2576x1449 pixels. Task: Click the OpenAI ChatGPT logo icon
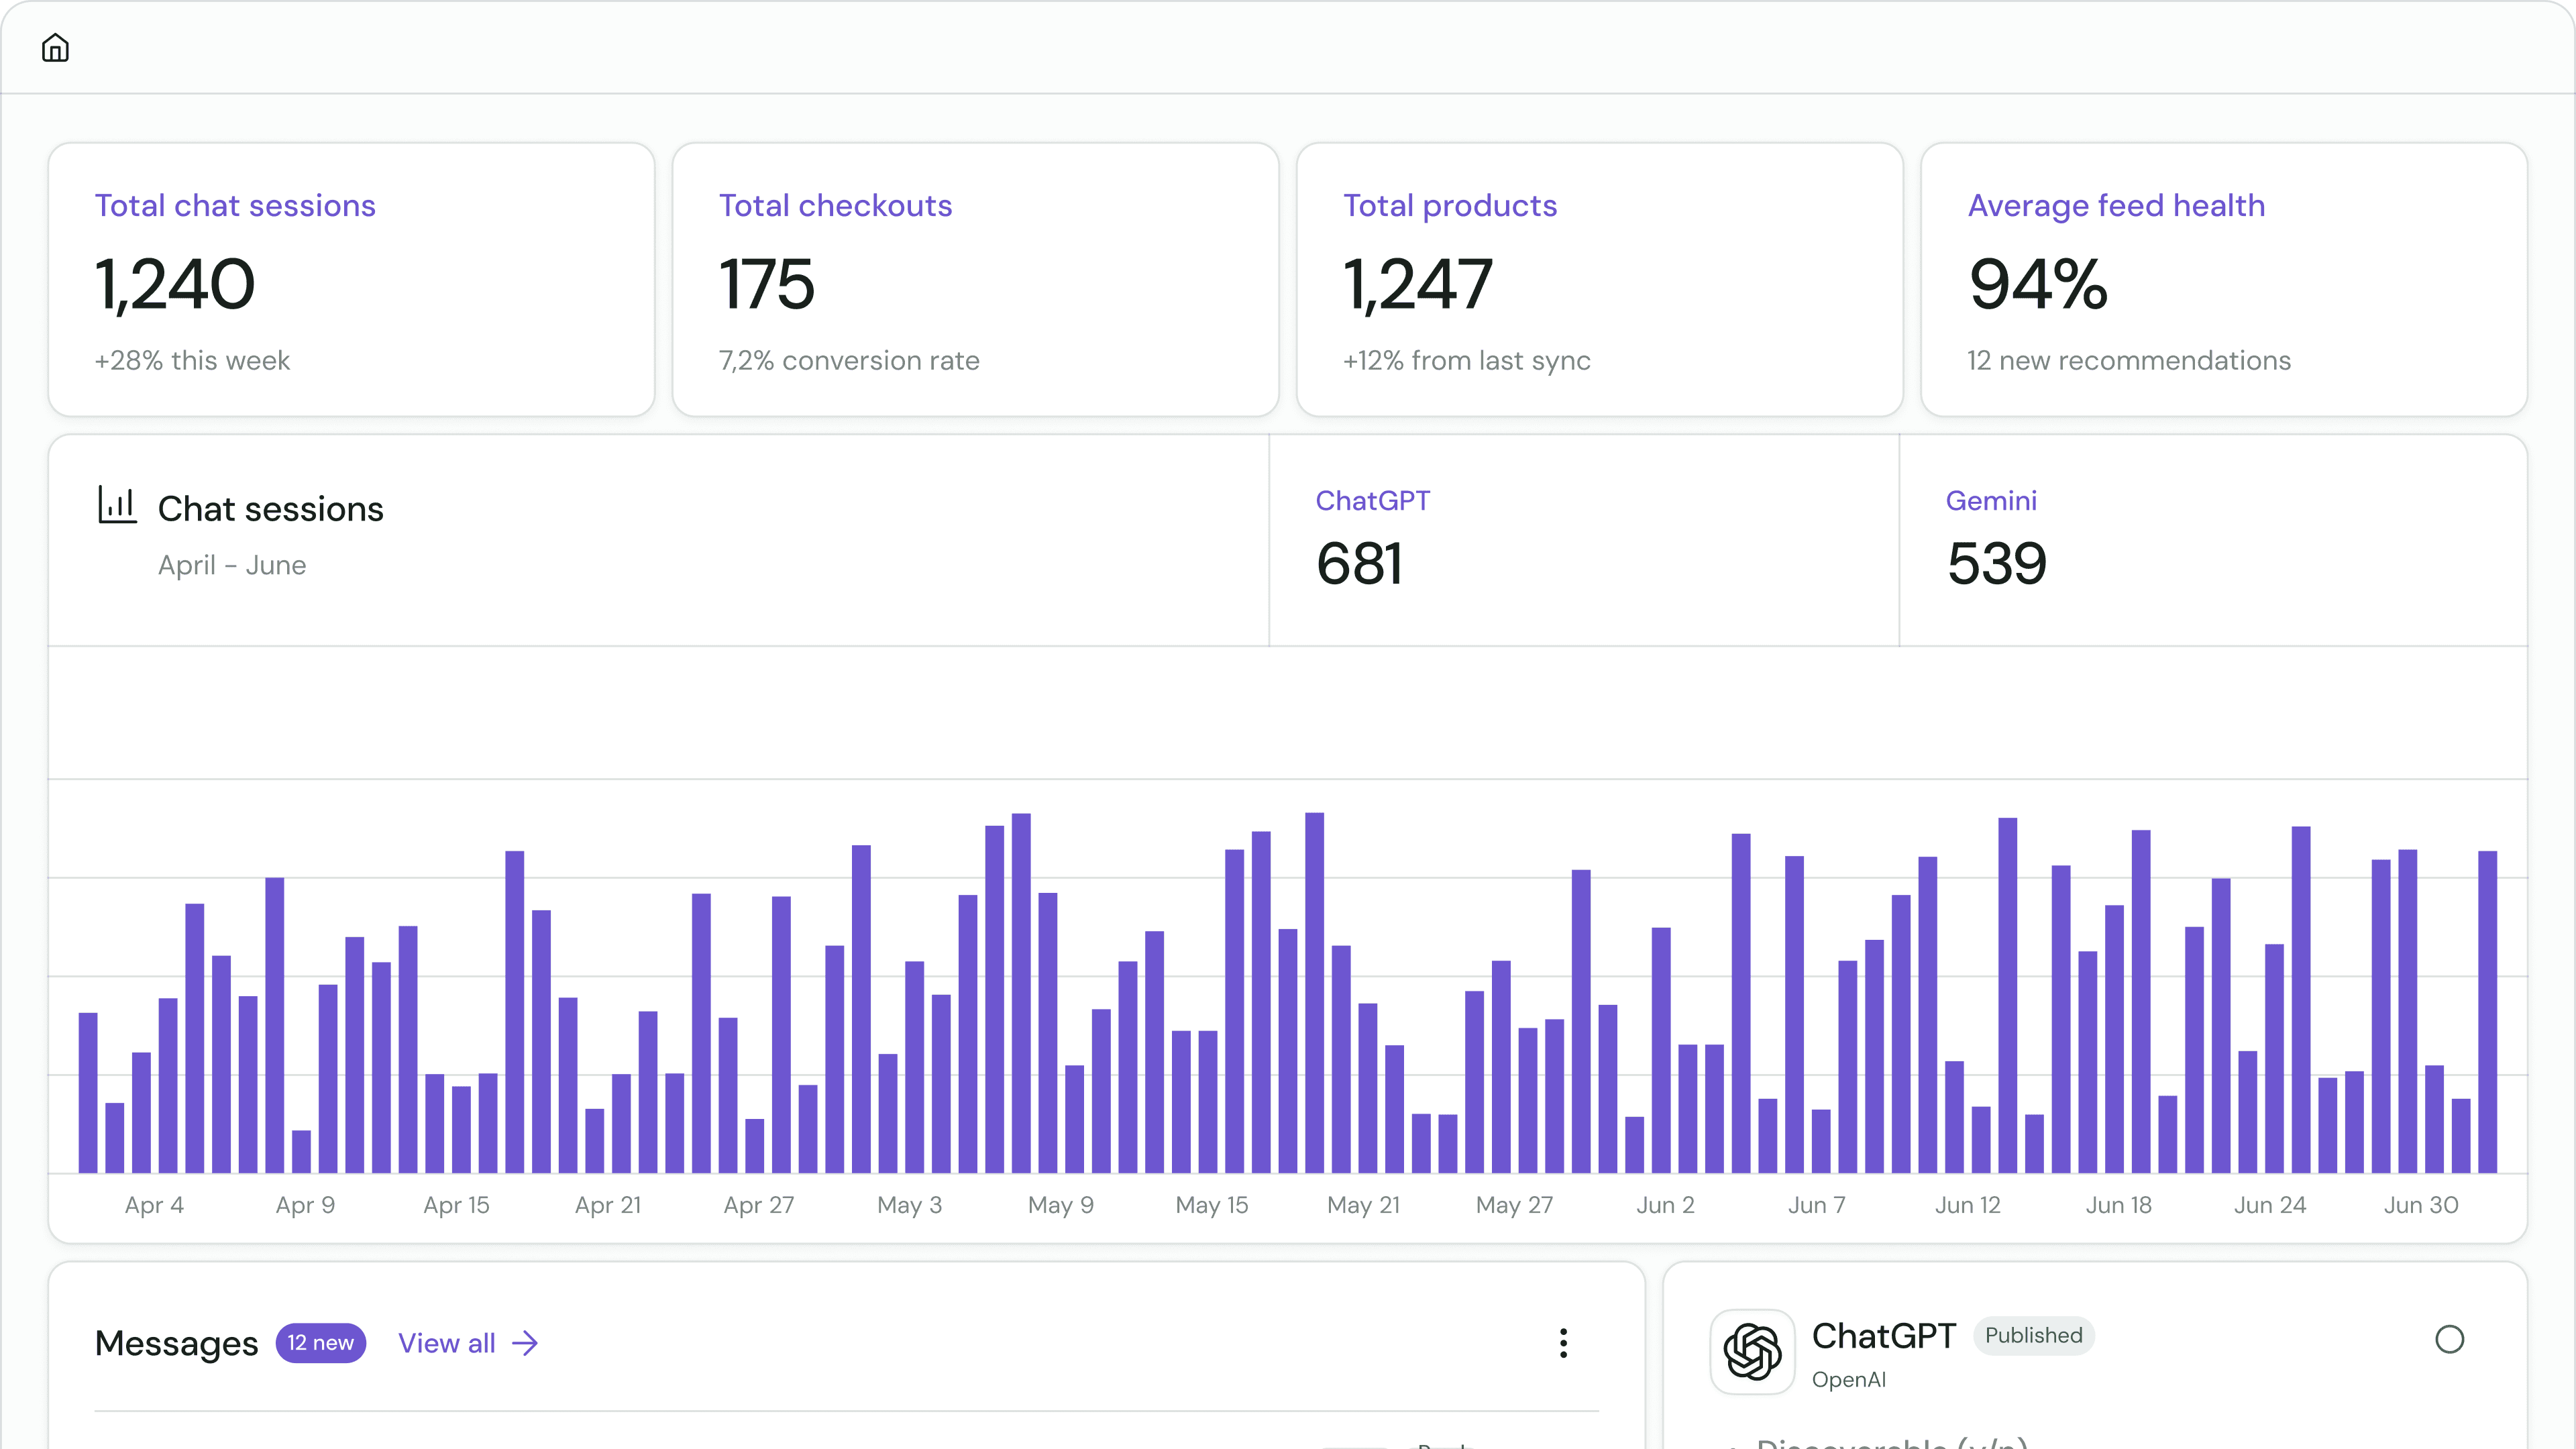[1752, 1351]
